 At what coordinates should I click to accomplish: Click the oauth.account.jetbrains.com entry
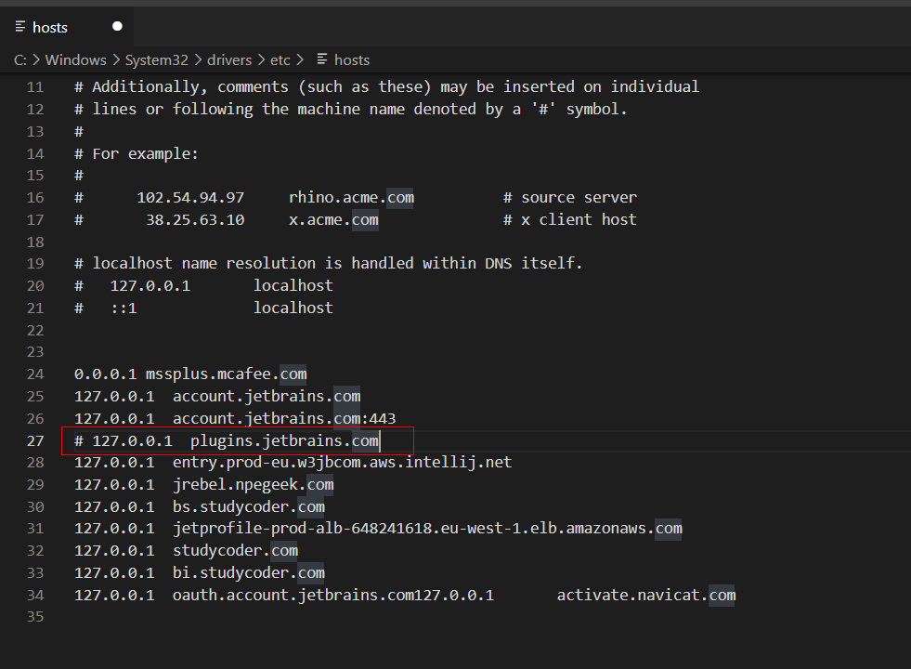[293, 596]
